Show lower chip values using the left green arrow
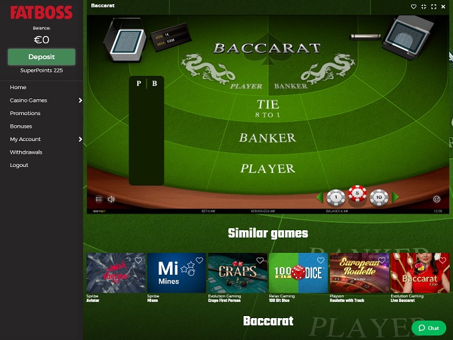The width and height of the screenshot is (453, 340). pyautogui.click(x=320, y=197)
